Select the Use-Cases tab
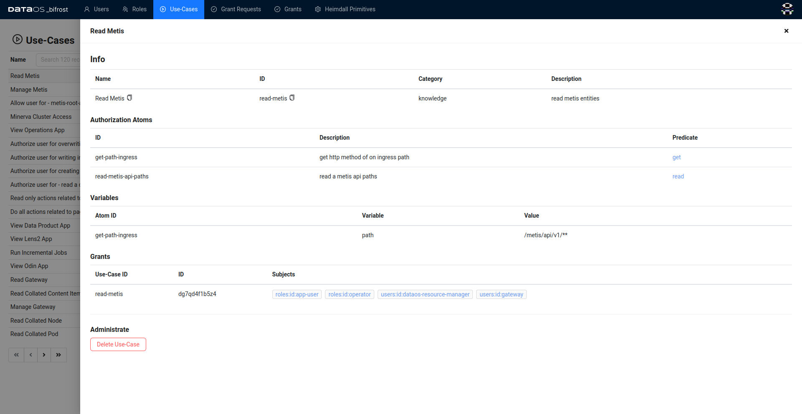 tap(179, 9)
